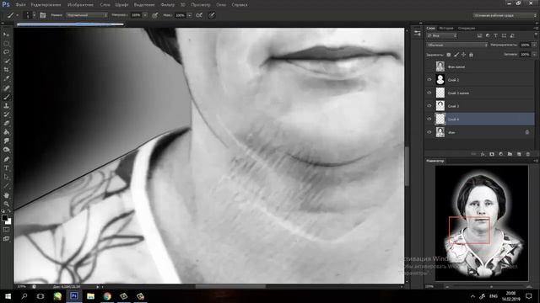This screenshot has width=540, height=303.
Task: Hide the bottom Фон layer
Action: coord(429,132)
